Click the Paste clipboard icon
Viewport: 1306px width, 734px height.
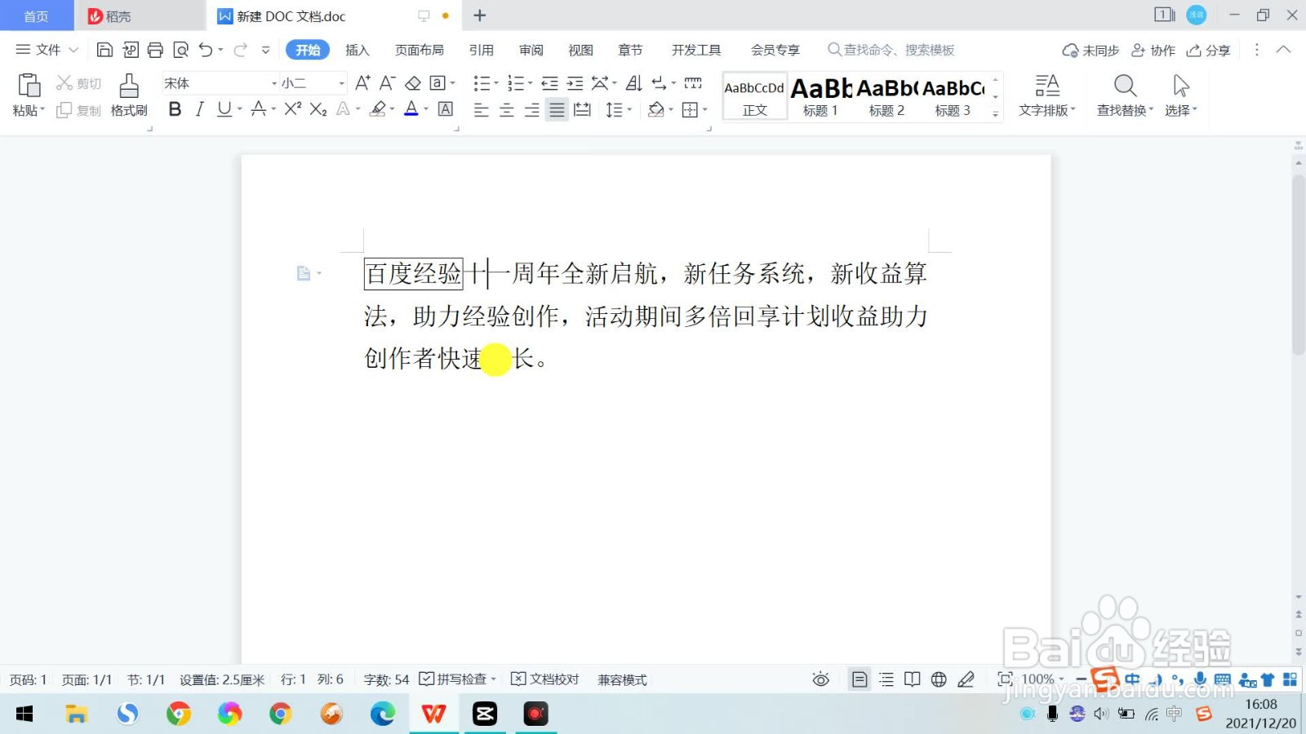click(29, 86)
